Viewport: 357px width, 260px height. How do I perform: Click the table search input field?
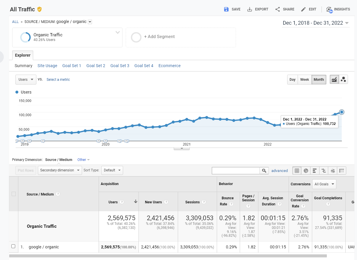236,171
